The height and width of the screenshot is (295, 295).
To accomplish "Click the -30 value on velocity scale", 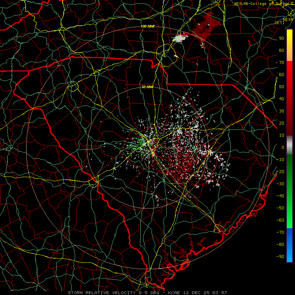I will click(280, 184).
